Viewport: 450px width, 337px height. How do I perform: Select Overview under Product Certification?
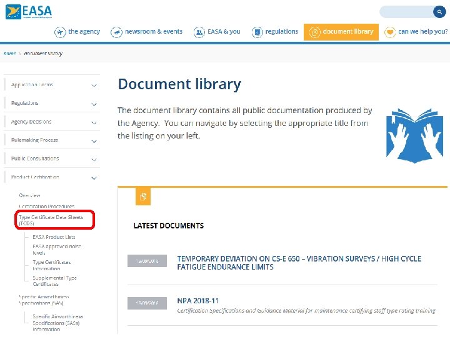click(29, 195)
